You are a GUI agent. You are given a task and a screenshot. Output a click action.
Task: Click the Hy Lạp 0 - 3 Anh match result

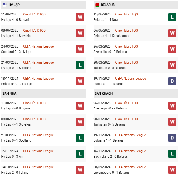pos(13,157)
